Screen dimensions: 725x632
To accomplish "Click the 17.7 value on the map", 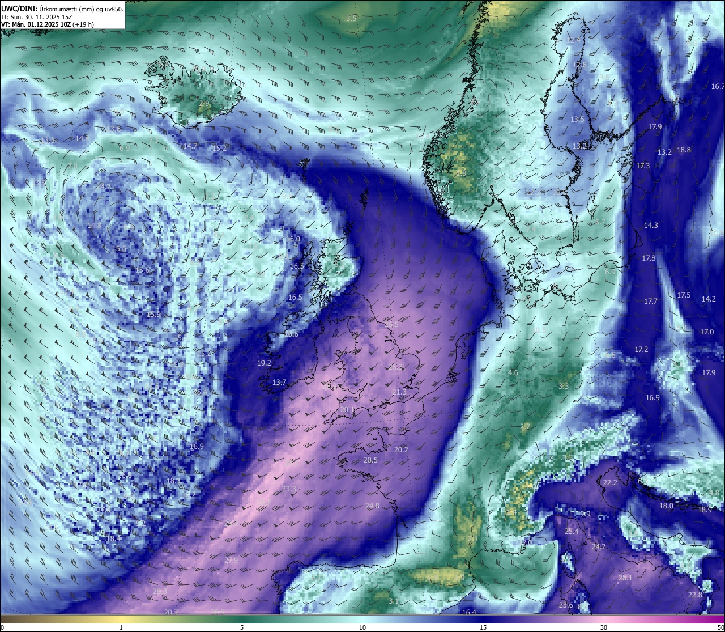I will (651, 302).
